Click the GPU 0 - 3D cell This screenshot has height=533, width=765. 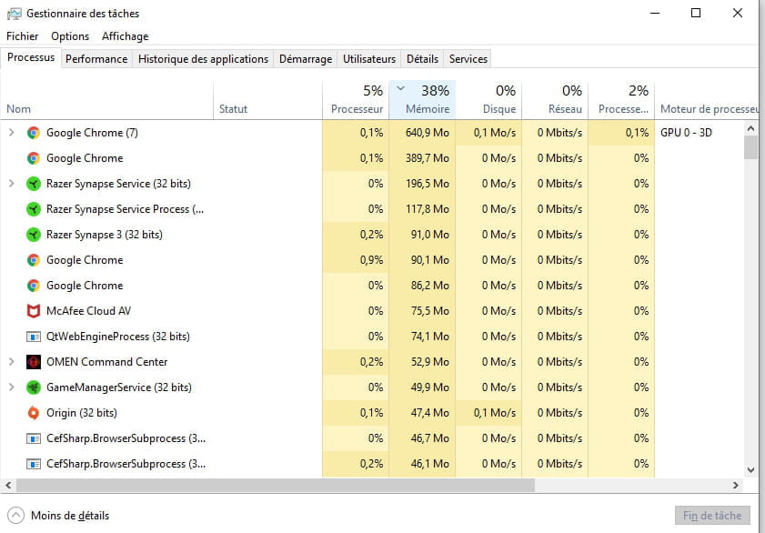click(x=686, y=133)
